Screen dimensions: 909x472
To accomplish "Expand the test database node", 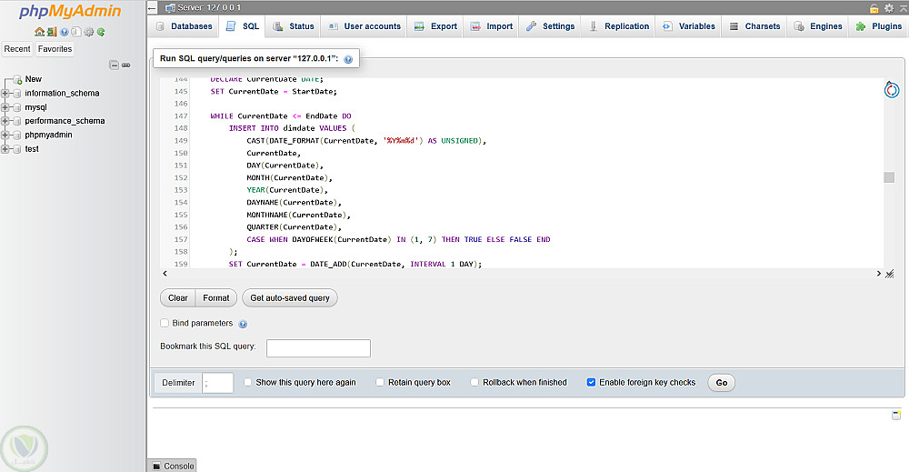I will point(5,149).
